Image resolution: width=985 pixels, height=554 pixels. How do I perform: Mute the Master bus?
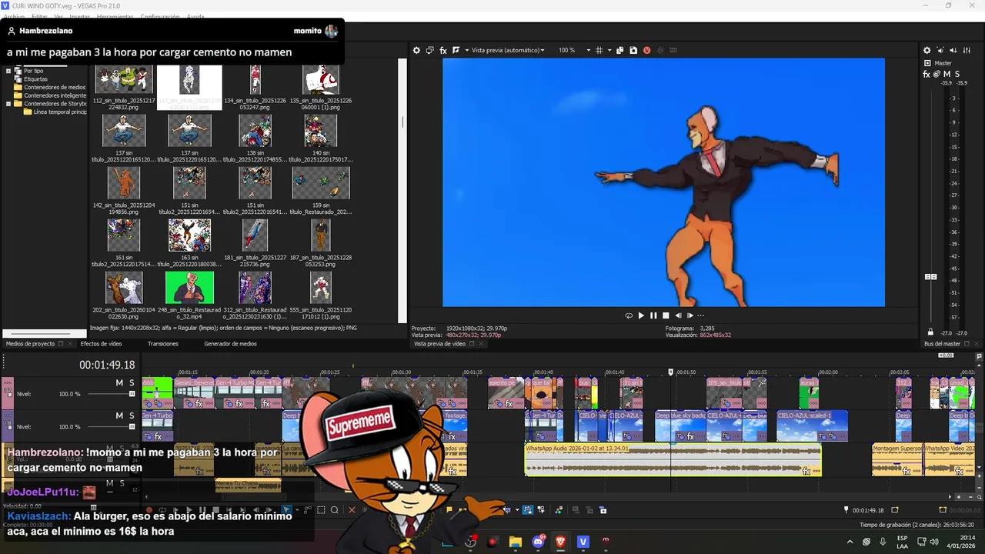(x=947, y=74)
